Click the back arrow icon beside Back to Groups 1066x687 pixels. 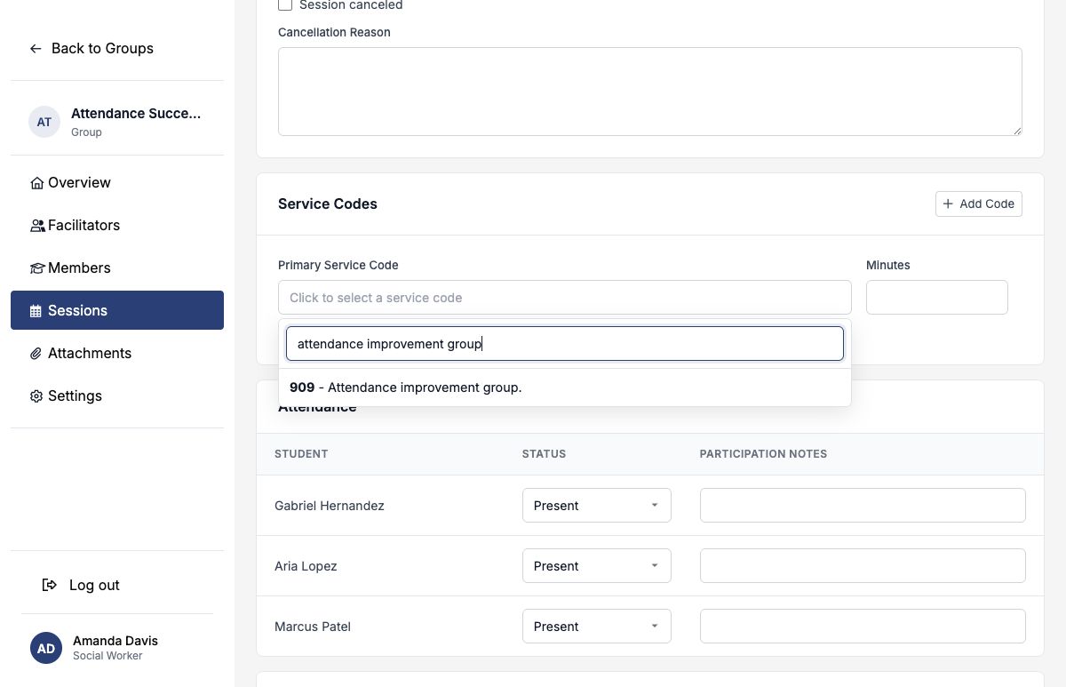36,48
